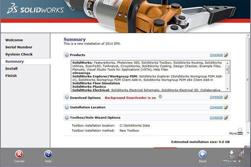251x167 pixels.
Task: Expand the Download Options section
Action: coord(67,97)
